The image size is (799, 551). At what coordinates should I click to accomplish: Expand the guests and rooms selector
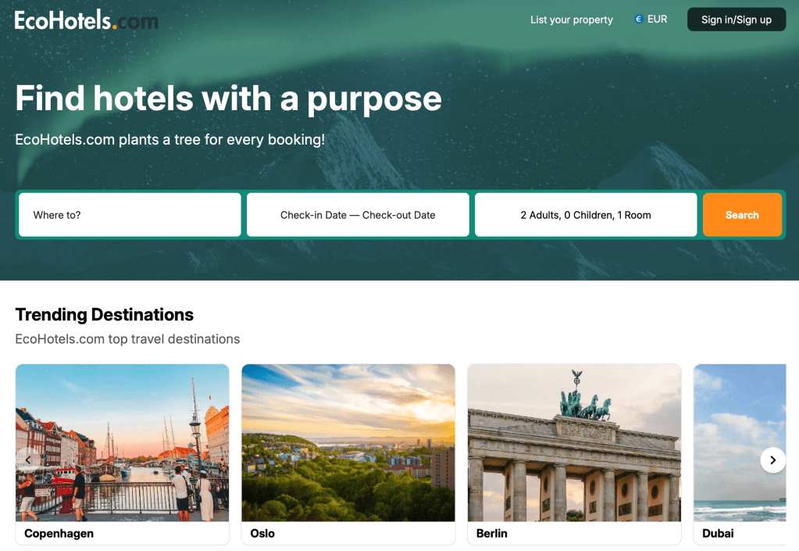pyautogui.click(x=586, y=215)
